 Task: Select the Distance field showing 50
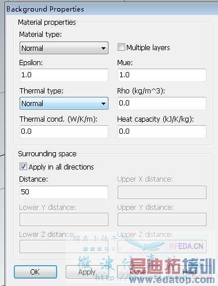(64, 192)
